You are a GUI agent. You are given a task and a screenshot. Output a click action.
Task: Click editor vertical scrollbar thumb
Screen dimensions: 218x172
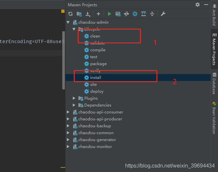(64, 60)
